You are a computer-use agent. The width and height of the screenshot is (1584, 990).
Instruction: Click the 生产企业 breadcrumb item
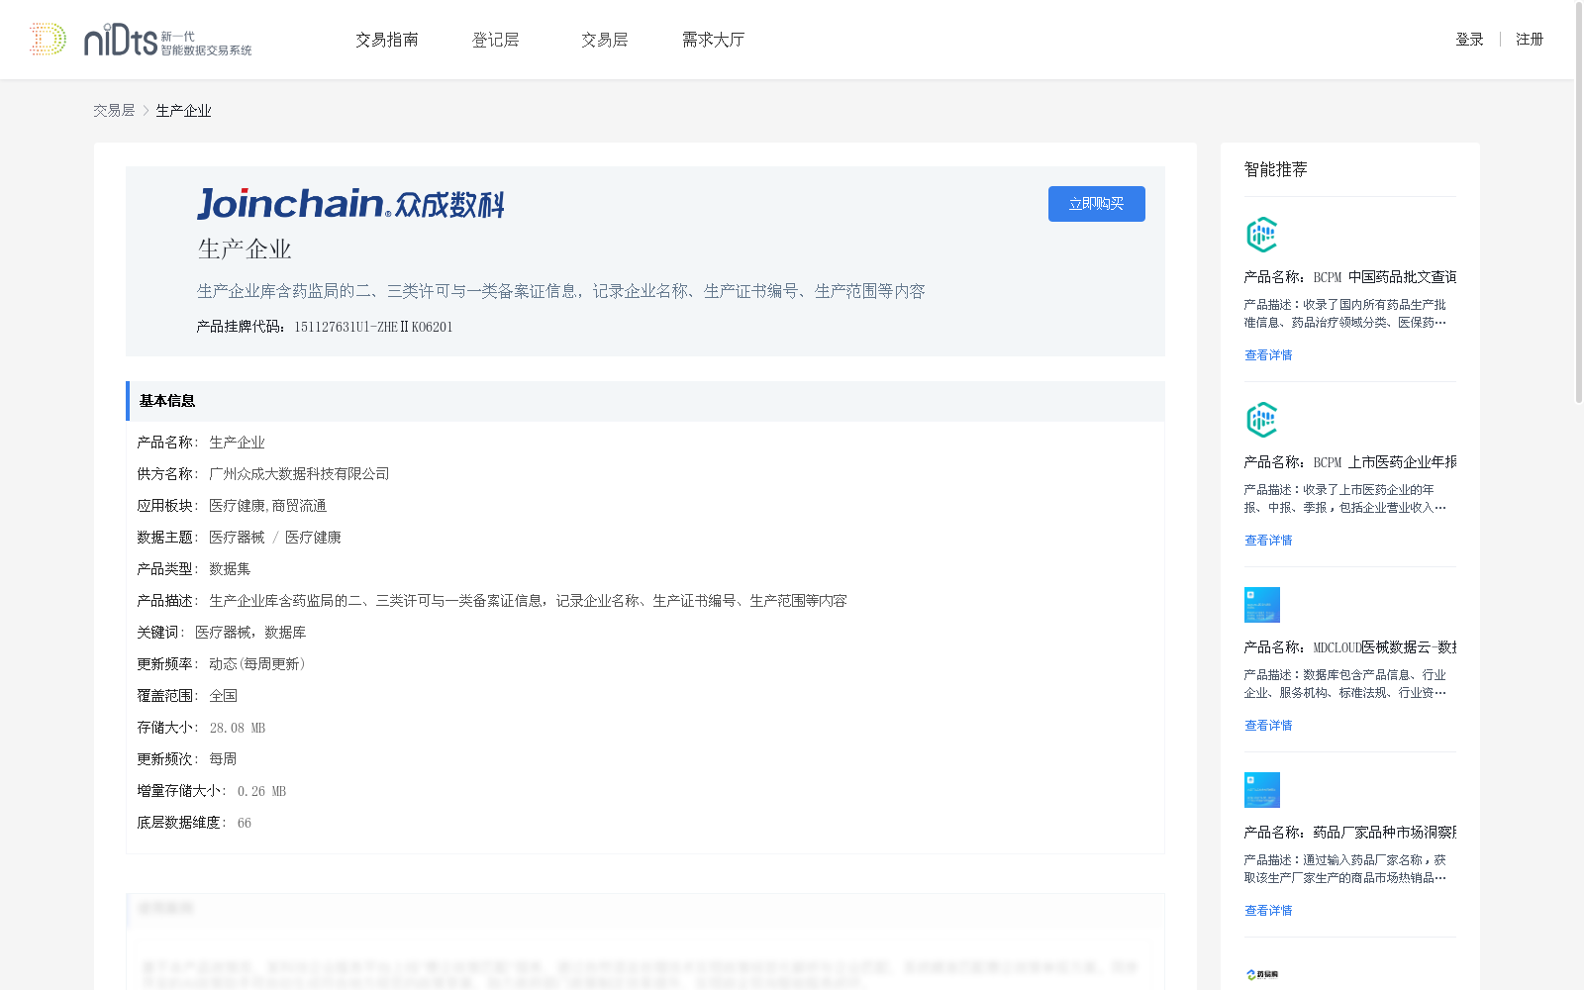[x=183, y=111]
